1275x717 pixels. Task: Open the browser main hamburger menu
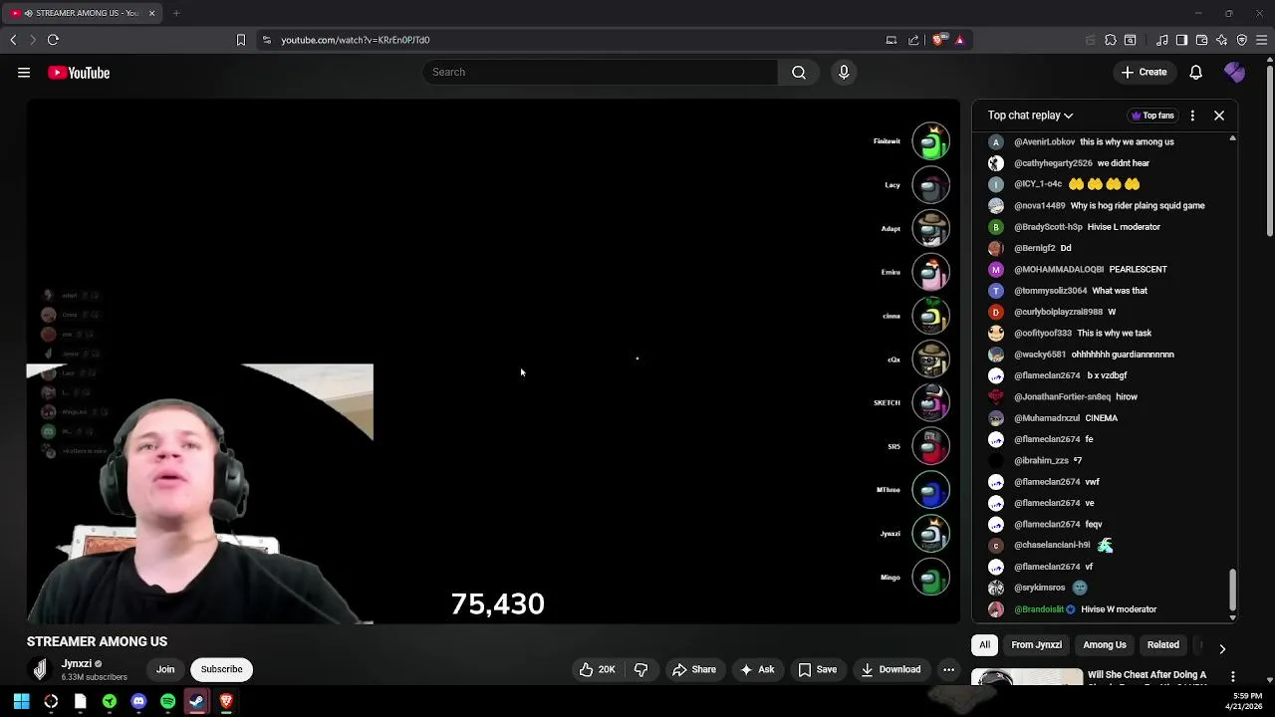(1261, 40)
